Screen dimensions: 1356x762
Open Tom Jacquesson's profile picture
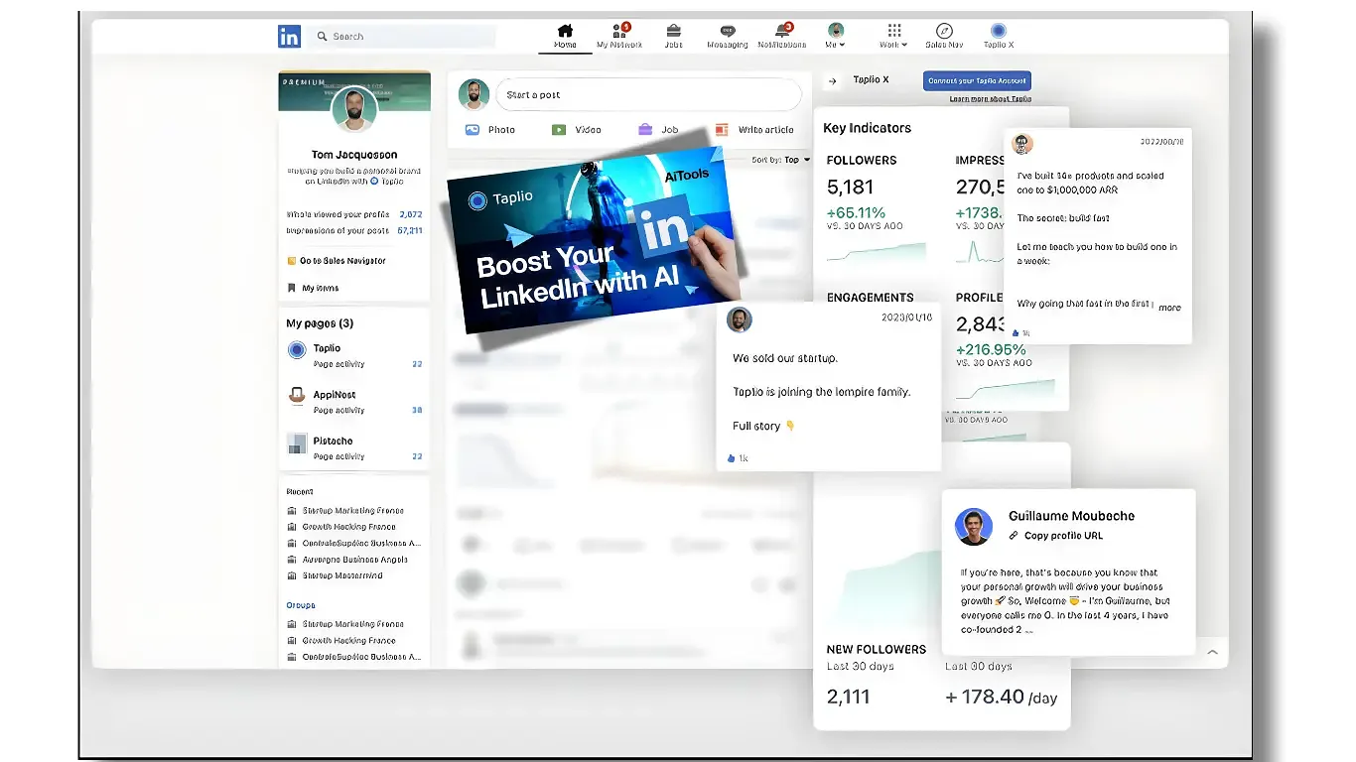[354, 110]
